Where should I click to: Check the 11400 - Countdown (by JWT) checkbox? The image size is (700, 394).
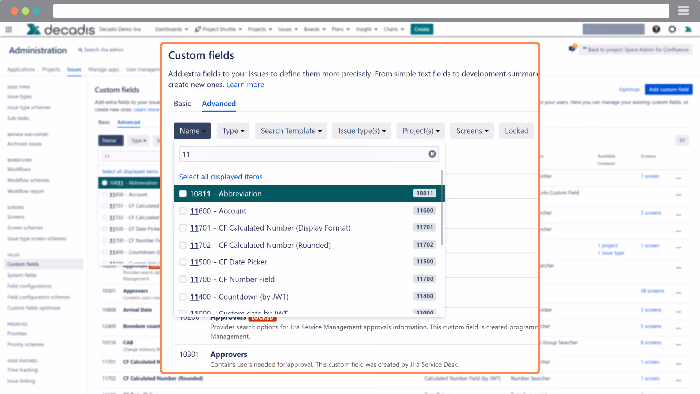coord(183,297)
